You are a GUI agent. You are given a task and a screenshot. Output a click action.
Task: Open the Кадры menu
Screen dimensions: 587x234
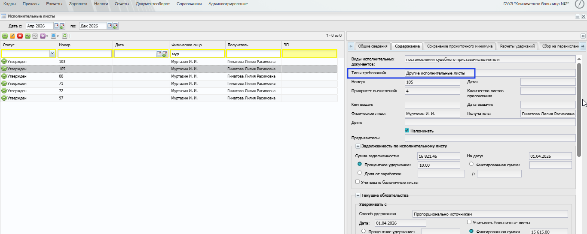9,4
